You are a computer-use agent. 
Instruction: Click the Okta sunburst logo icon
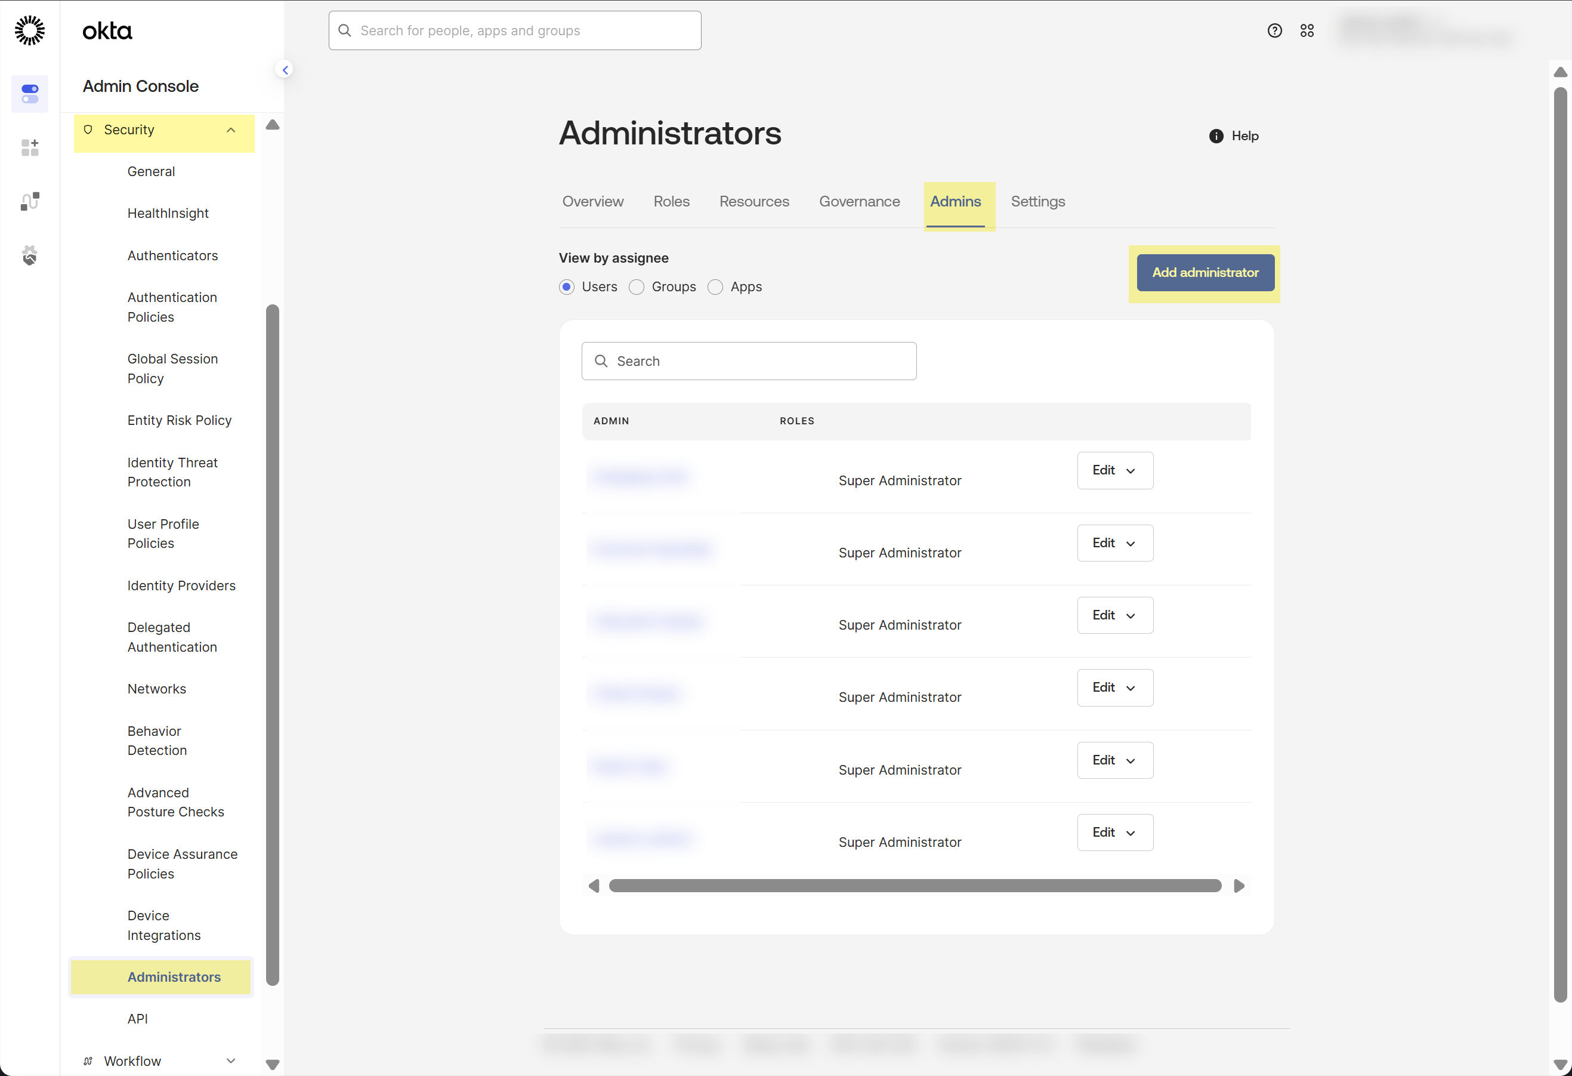(30, 30)
